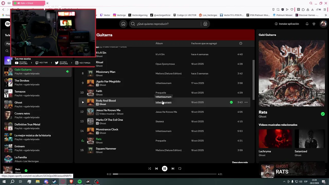Open browser downloads icon
Image resolution: width=329 pixels, height=185 pixels.
(x=312, y=10)
